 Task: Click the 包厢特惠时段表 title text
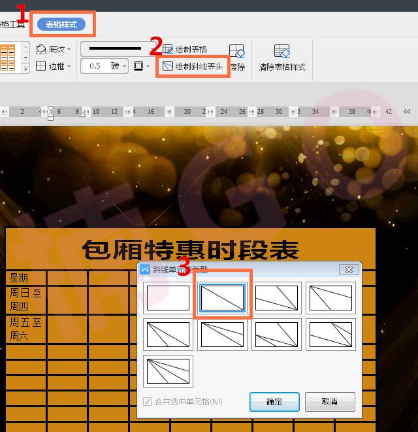coord(190,250)
